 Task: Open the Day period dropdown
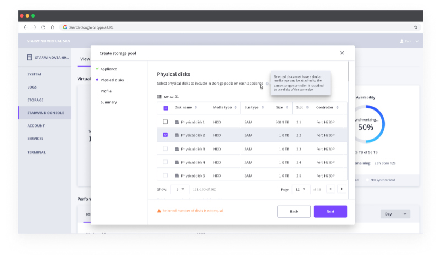(395, 214)
